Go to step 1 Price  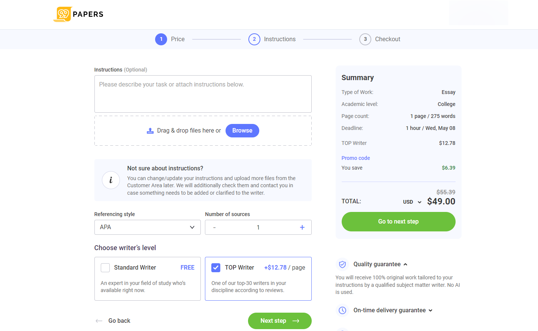pos(161,39)
